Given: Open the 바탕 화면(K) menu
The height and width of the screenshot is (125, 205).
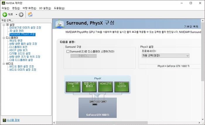Looking at the screenshot, I should click(x=29, y=8).
